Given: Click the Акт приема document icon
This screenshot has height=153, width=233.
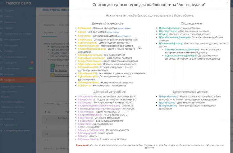Looking at the screenshot, I should coord(52,70).
